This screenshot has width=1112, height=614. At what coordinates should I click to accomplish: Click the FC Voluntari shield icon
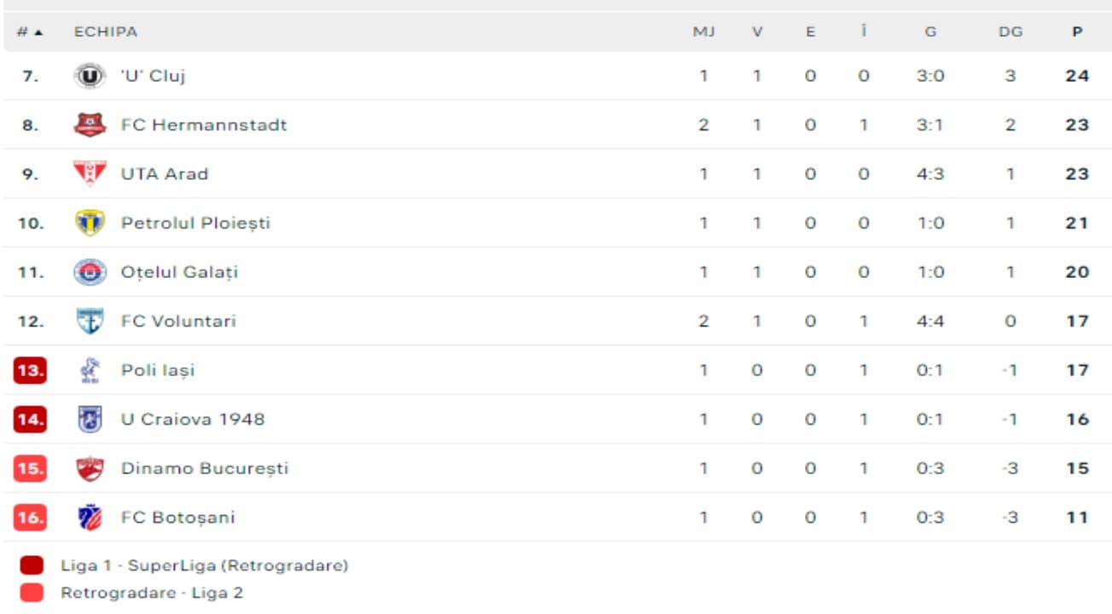(x=90, y=321)
